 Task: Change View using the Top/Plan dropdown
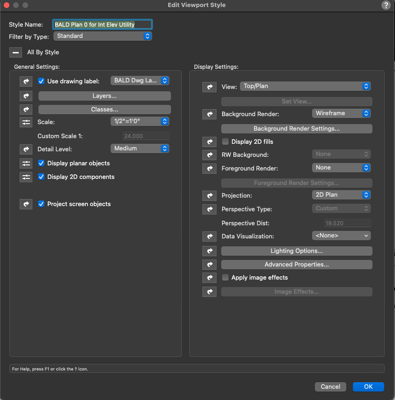306,86
